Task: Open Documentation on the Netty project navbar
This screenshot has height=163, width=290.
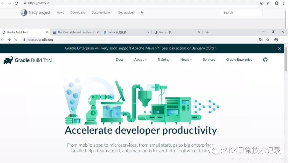Action: (101, 13)
